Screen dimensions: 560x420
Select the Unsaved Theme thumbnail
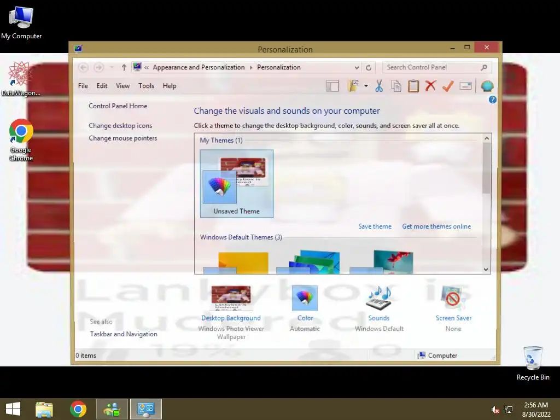point(236,184)
